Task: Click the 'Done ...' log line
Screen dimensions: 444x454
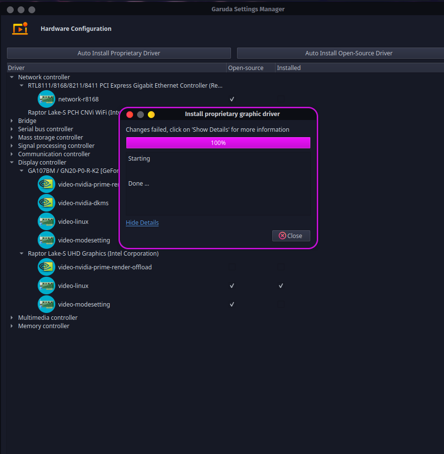Action: click(x=139, y=184)
